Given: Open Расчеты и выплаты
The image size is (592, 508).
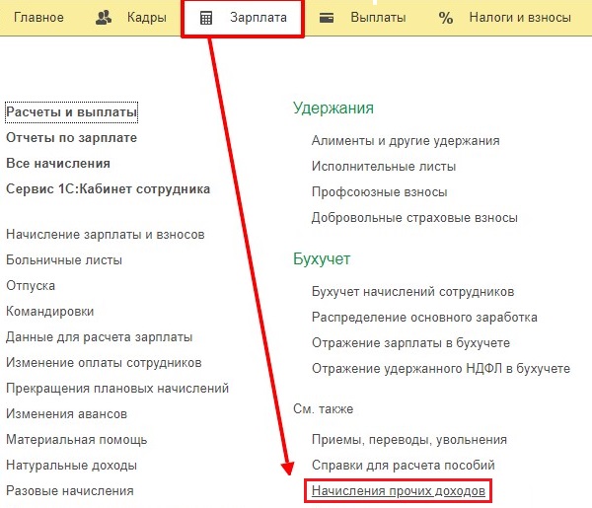Looking at the screenshot, I should point(71,112).
